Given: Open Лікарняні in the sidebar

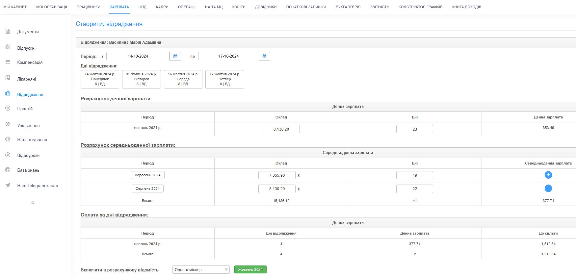Looking at the screenshot, I should click(27, 79).
